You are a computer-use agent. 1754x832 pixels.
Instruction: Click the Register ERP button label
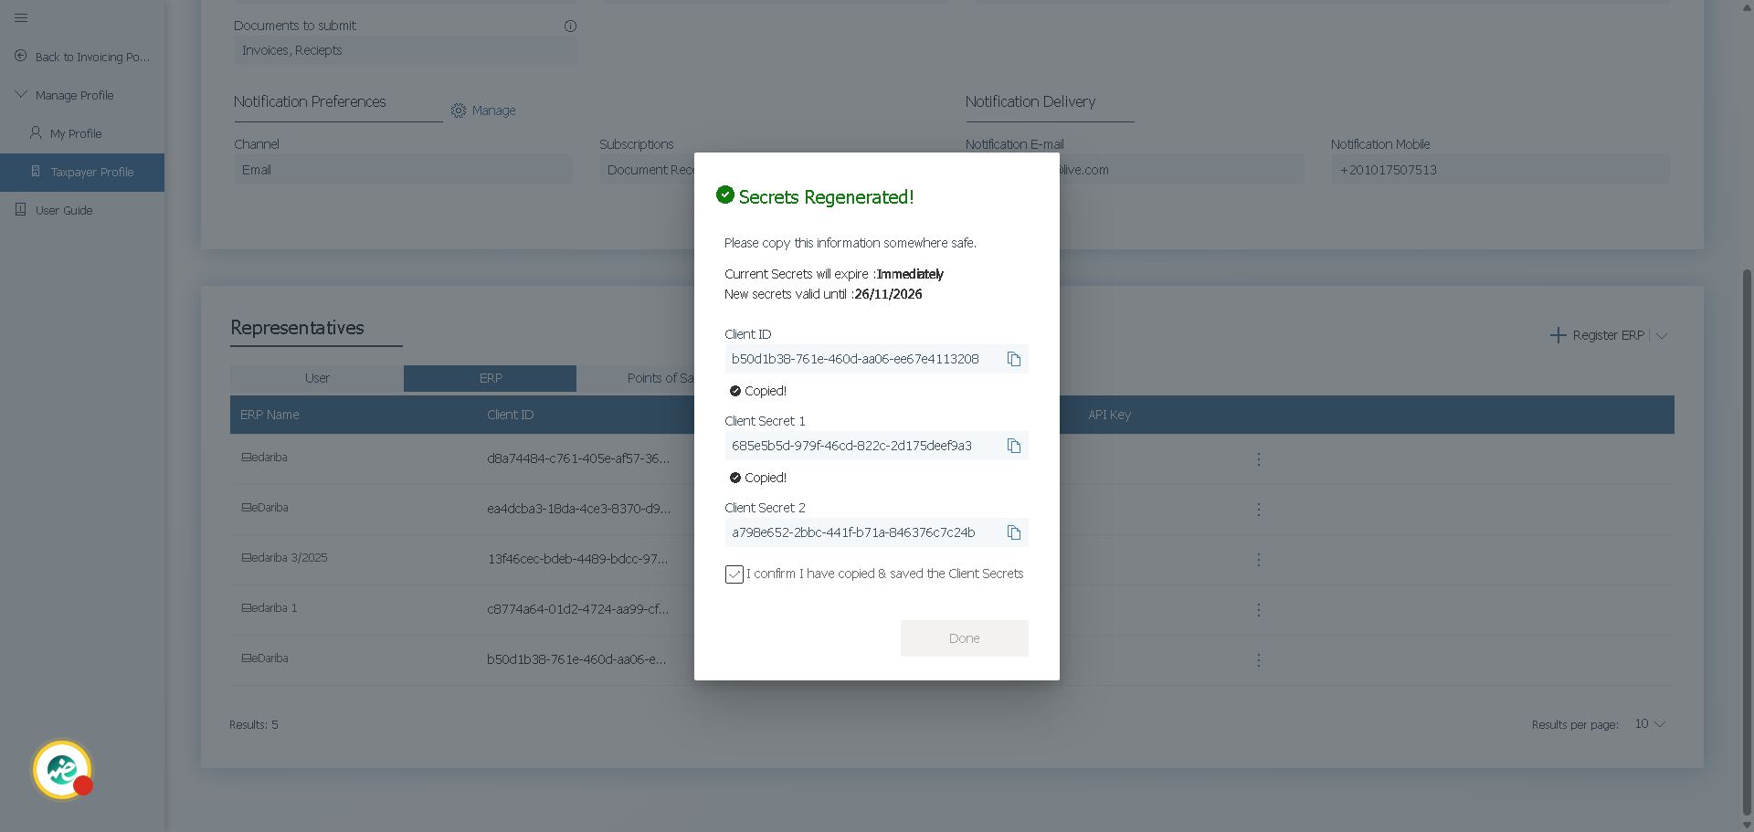coord(1608,335)
